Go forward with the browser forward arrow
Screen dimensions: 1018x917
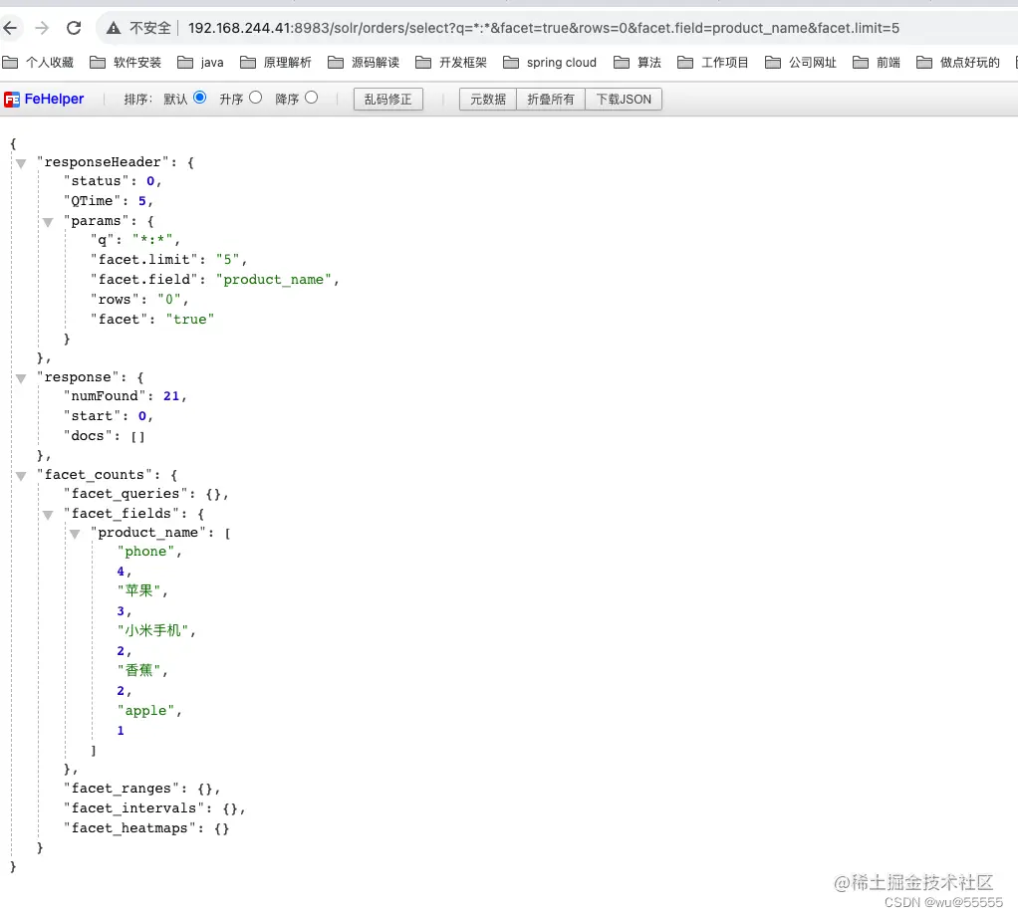(x=42, y=28)
